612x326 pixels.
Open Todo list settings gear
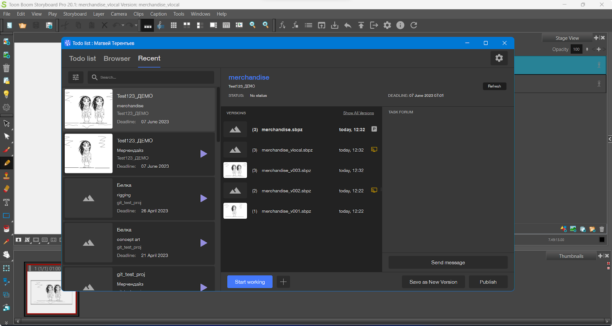tap(499, 58)
